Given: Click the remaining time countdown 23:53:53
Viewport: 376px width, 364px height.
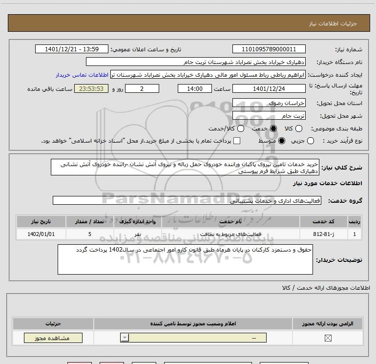Looking at the screenshot, I should point(91,88).
